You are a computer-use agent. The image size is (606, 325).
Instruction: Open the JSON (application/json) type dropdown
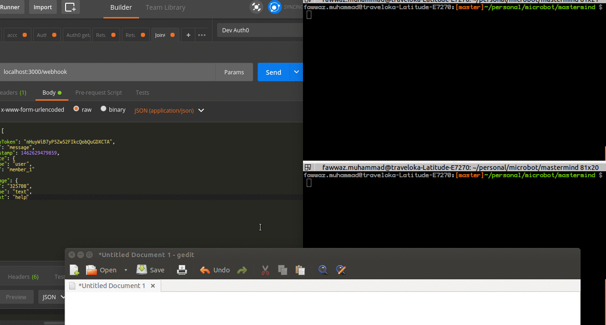point(169,110)
